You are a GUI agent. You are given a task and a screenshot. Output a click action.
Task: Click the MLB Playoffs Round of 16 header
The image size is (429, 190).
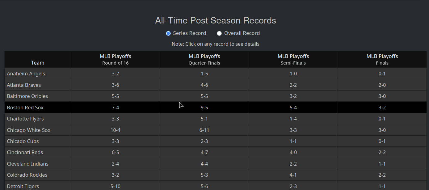[115, 59]
